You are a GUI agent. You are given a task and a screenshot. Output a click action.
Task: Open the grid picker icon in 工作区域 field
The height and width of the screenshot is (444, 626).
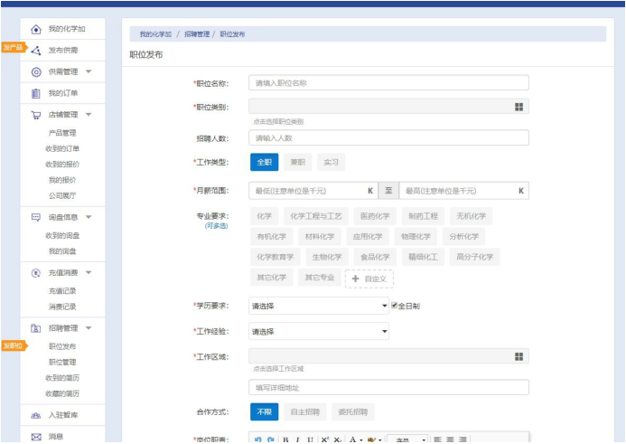(x=519, y=356)
